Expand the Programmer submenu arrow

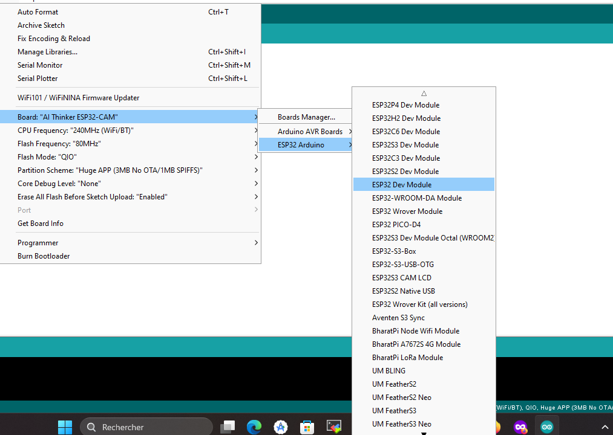pos(256,242)
